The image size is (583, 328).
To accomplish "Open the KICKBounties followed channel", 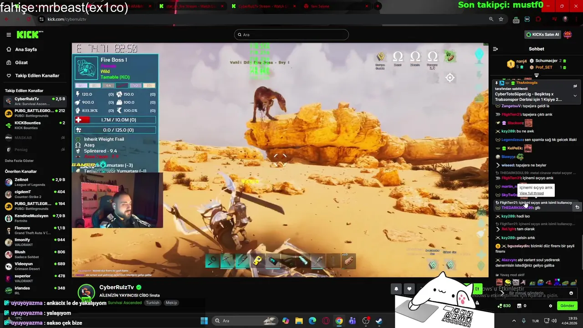I will point(35,125).
